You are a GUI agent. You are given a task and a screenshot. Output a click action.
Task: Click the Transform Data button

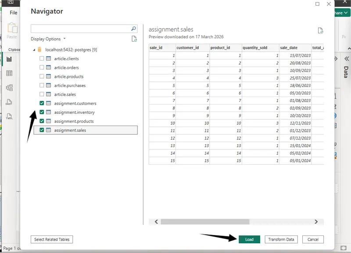281,239
